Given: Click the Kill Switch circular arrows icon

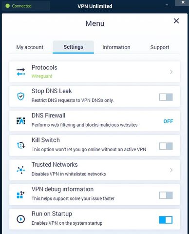Looking at the screenshot, I should point(21,145).
